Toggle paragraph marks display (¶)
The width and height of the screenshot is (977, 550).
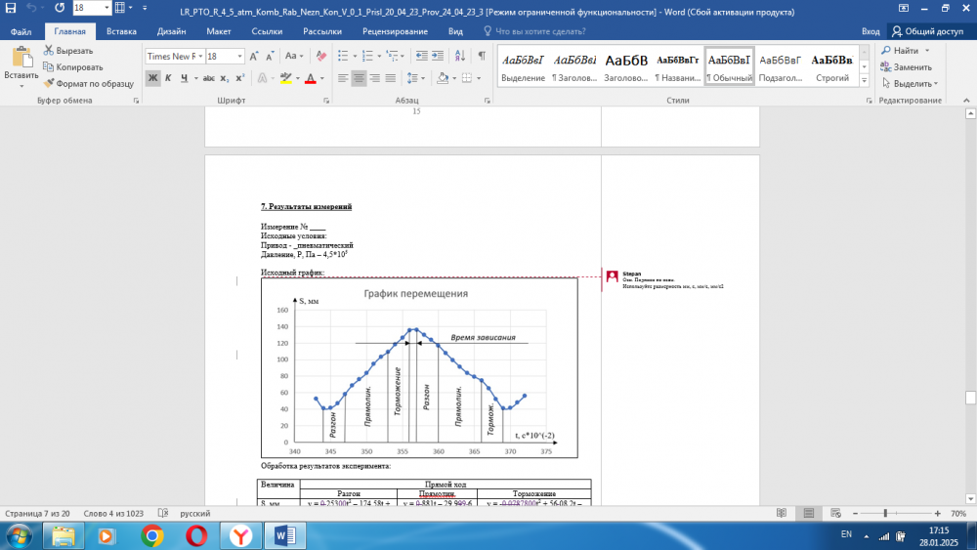[x=481, y=57]
